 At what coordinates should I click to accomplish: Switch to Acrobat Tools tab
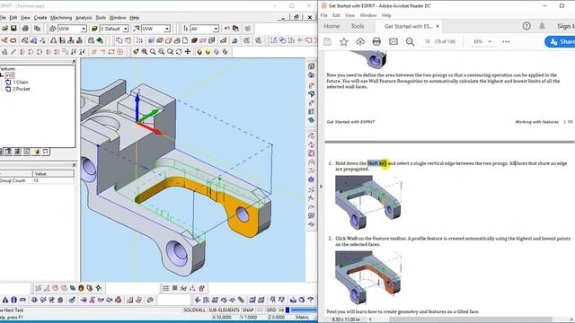coord(358,26)
